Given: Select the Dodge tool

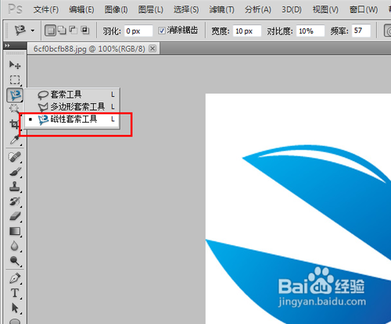Looking at the screenshot, I should click(15, 261).
